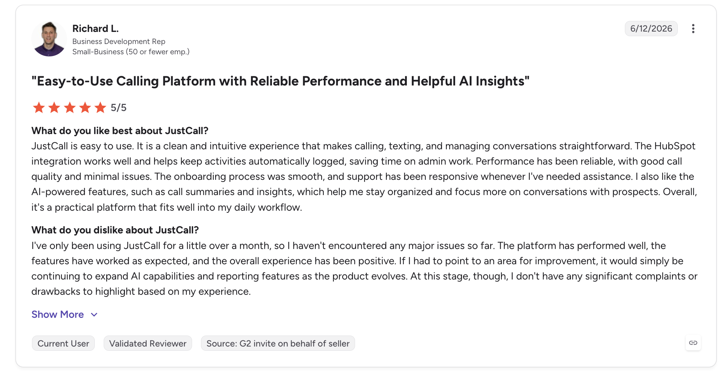Open the three-dot review options menu

pyautogui.click(x=693, y=29)
